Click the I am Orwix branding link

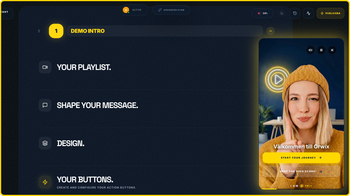[301, 186]
